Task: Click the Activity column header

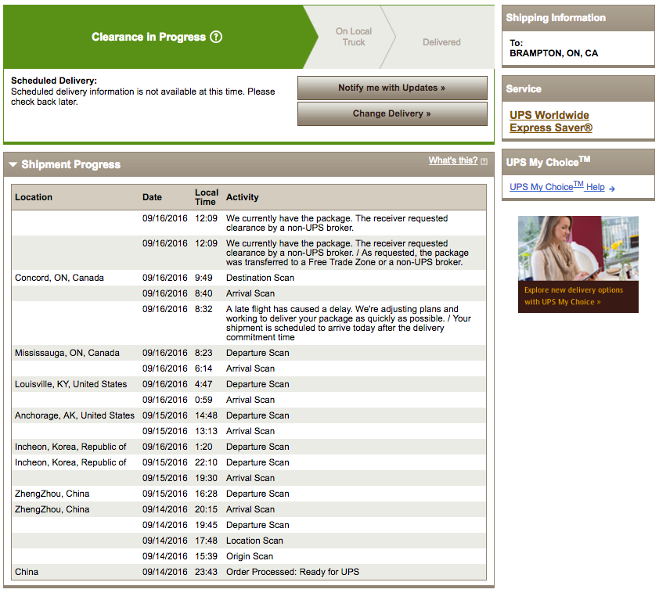Action: point(243,197)
